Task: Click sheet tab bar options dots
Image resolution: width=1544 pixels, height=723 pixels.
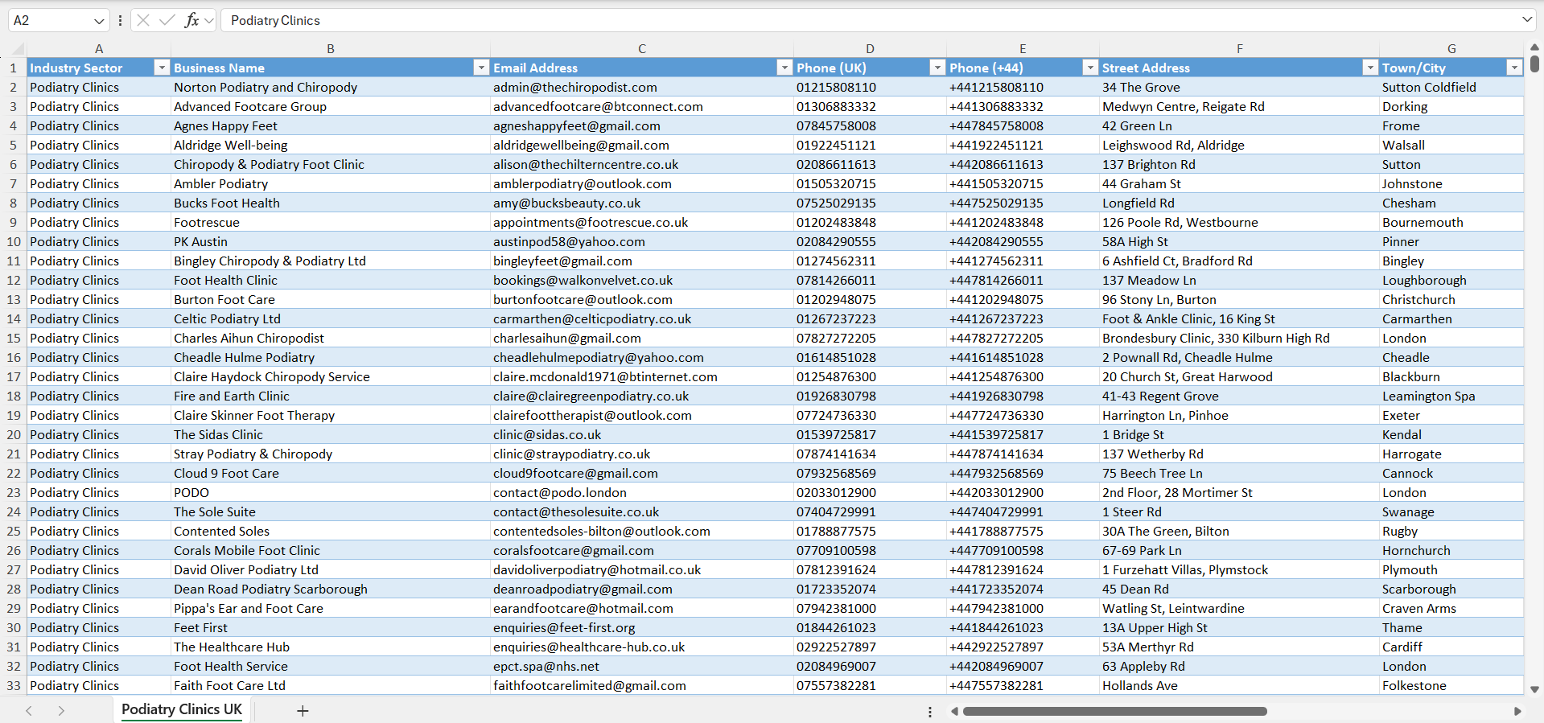Action: pyautogui.click(x=930, y=712)
